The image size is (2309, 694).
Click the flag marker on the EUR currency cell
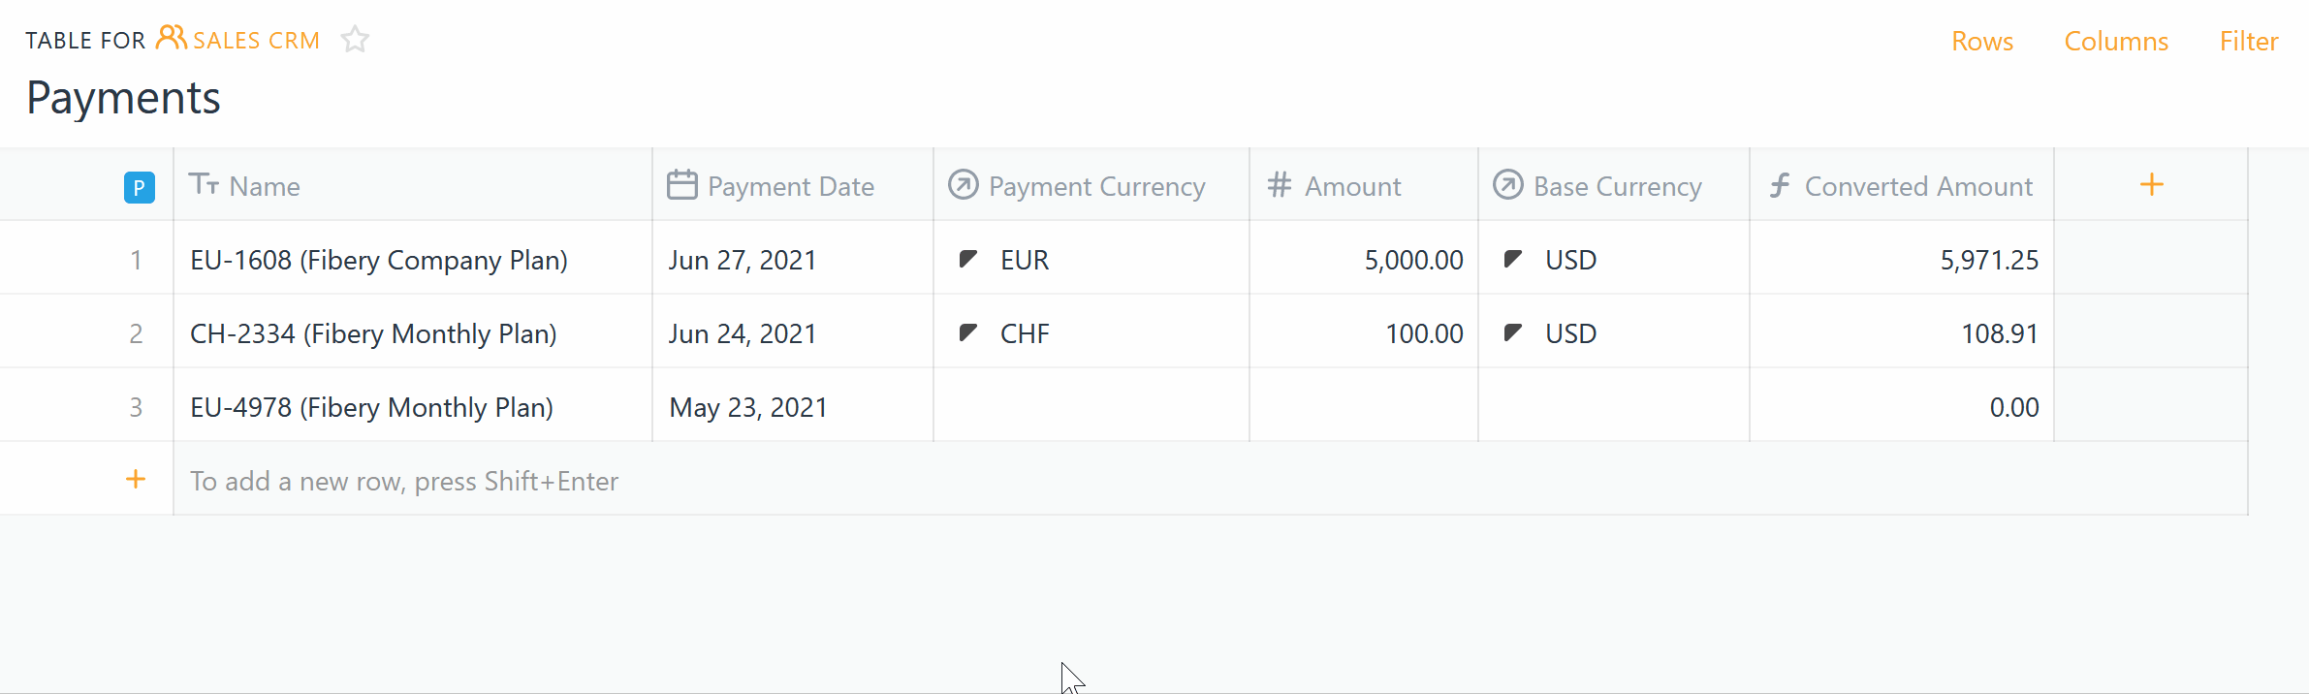[x=966, y=260]
